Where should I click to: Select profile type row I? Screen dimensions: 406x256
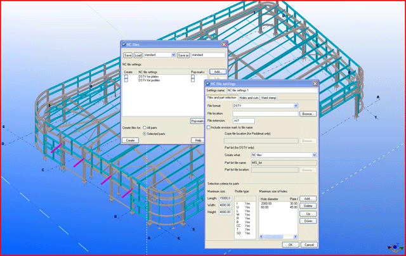245,204
